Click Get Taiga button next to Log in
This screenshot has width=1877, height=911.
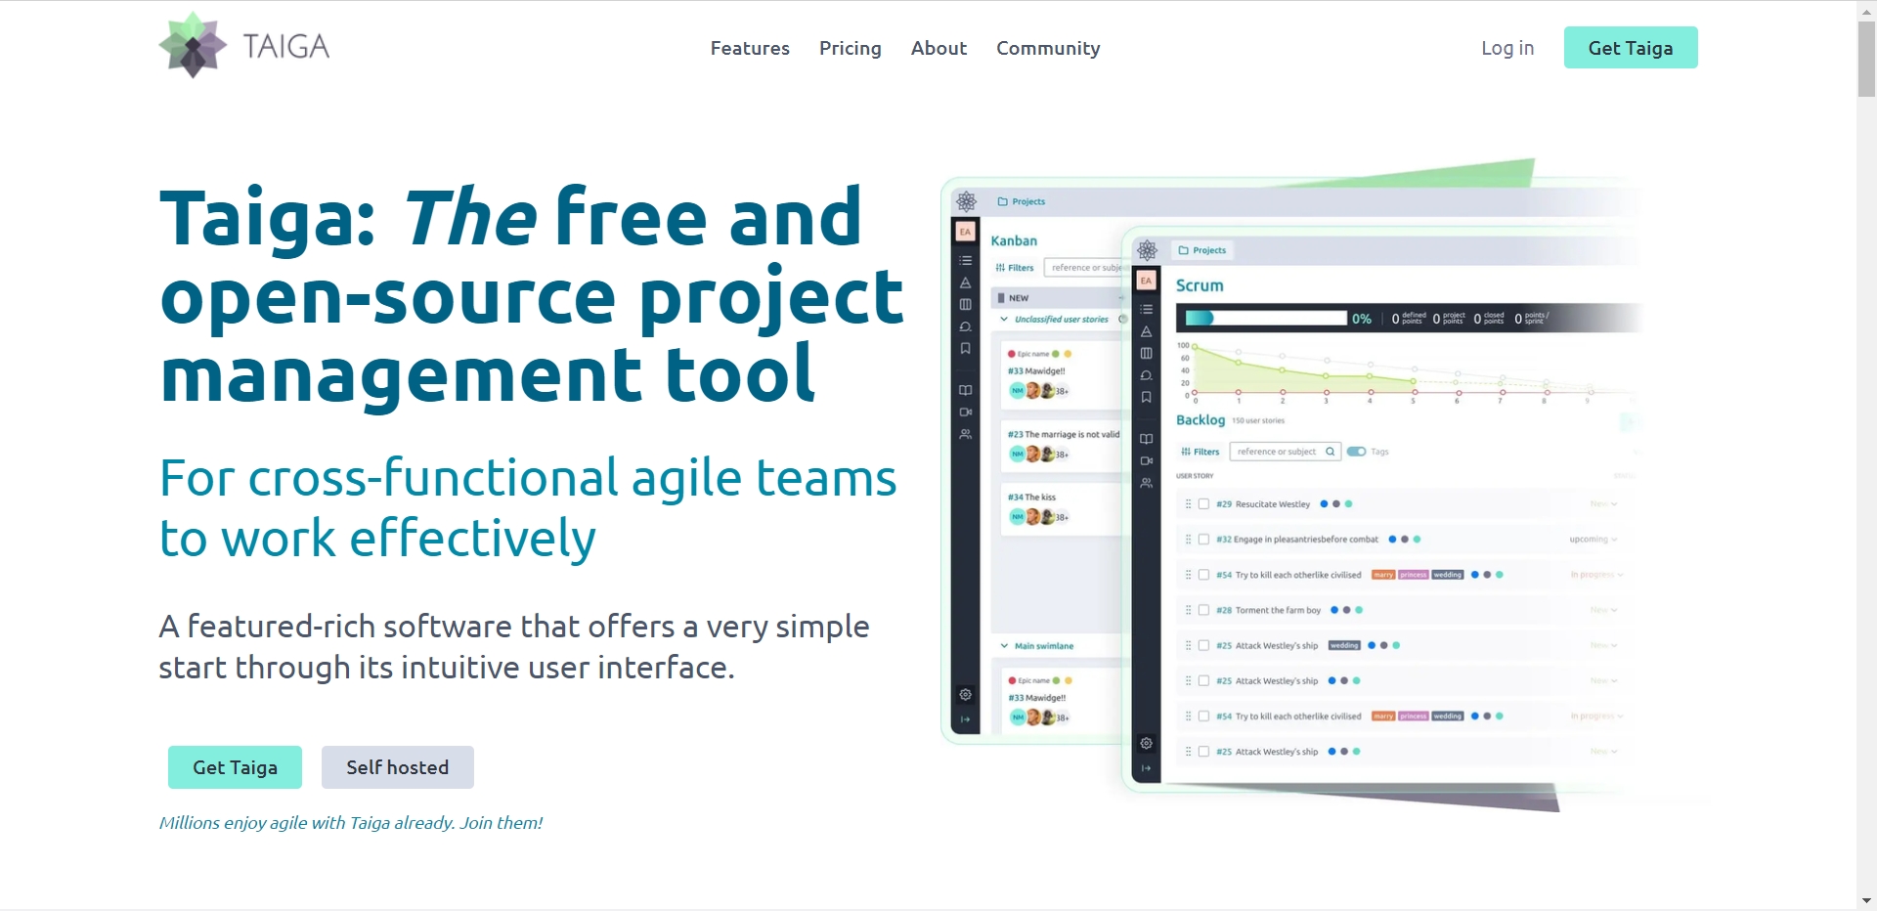(1631, 48)
